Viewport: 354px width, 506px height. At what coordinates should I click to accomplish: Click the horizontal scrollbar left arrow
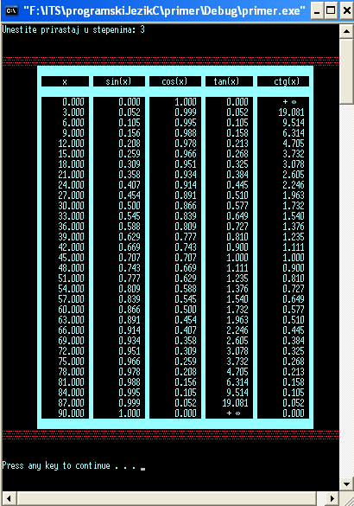[x=9, y=498]
